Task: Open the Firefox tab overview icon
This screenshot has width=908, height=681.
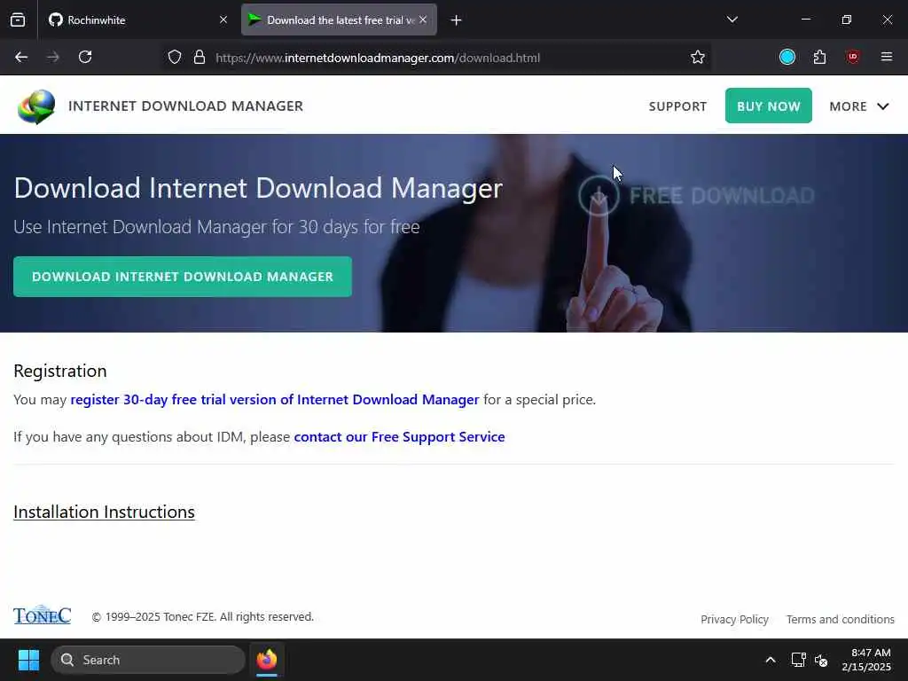Action: [x=18, y=20]
